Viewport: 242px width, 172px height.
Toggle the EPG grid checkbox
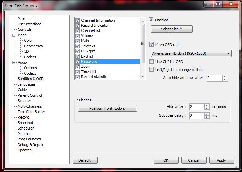point(77,51)
